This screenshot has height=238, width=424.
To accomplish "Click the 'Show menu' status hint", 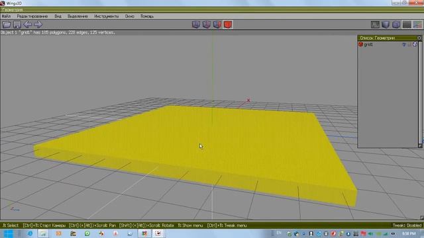I will [190, 225].
